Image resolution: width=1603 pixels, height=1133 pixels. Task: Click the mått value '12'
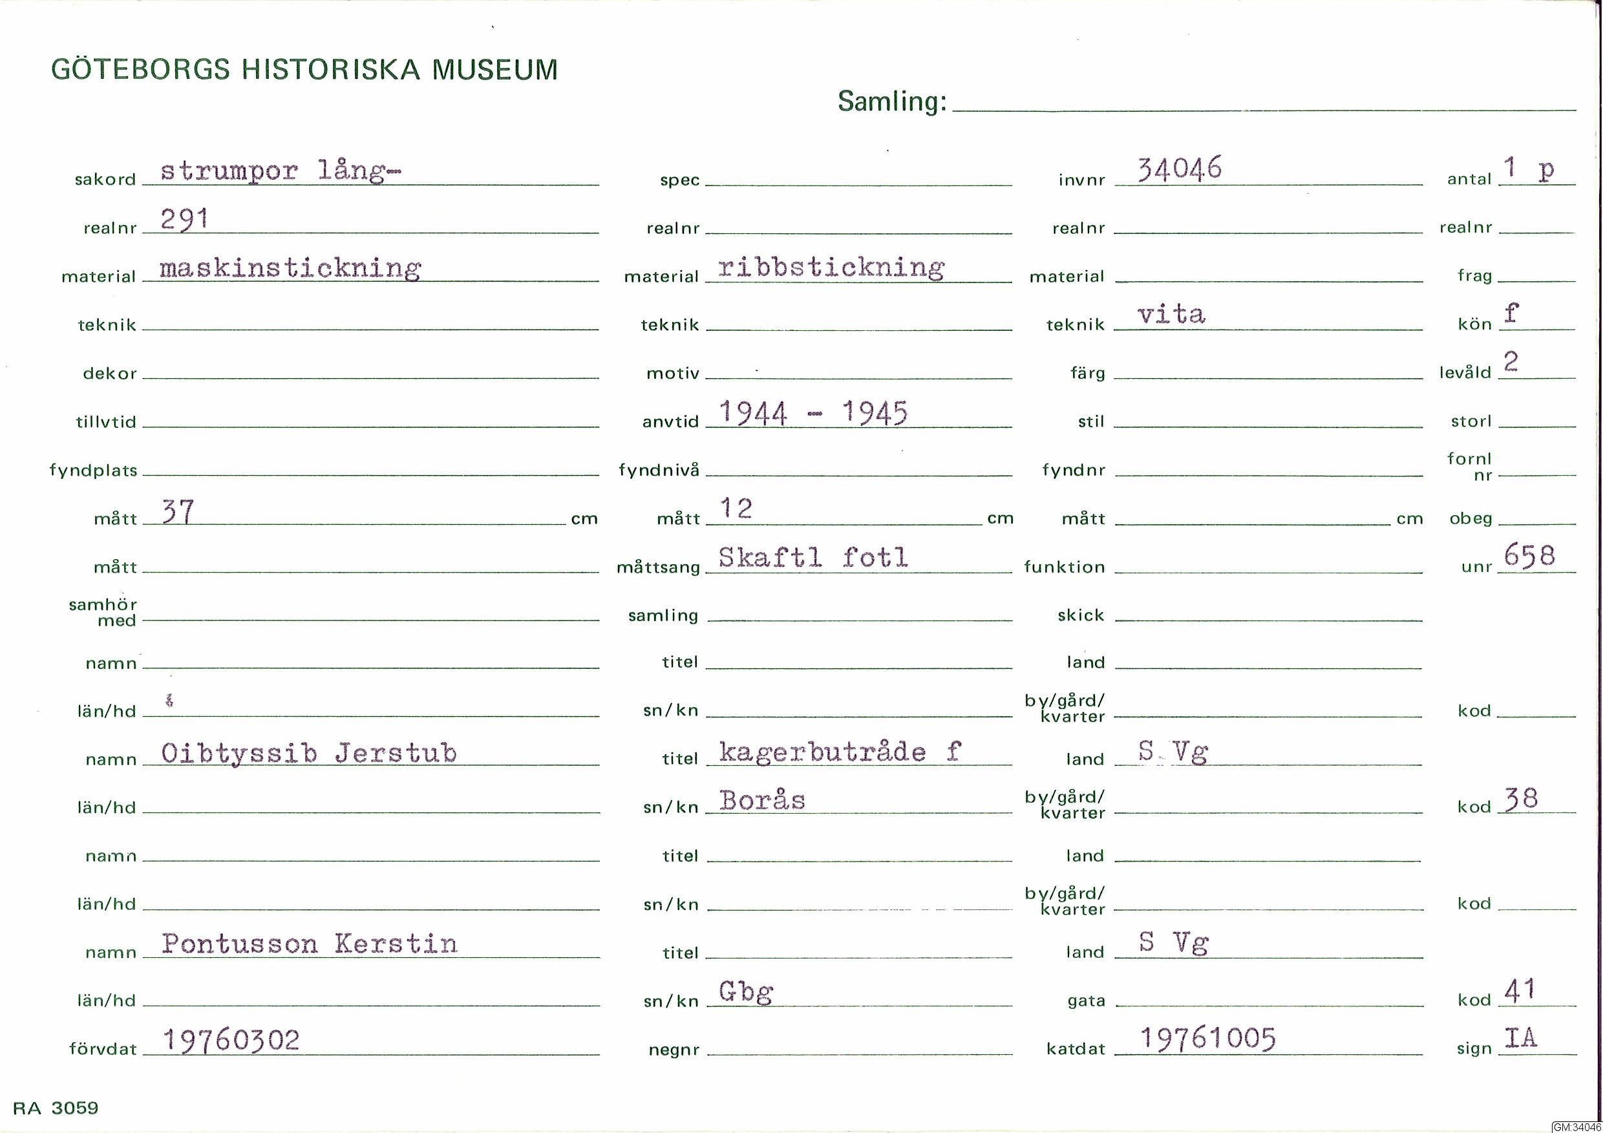(736, 509)
